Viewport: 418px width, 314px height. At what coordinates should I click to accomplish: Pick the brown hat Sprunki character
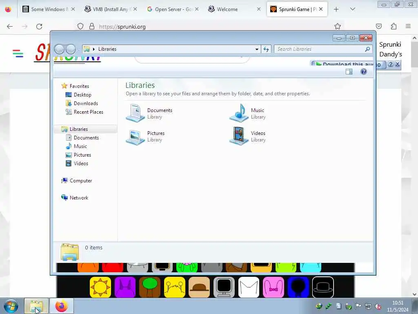click(199, 287)
